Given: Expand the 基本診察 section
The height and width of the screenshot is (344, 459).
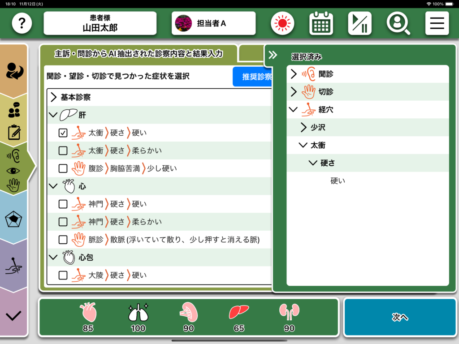Looking at the screenshot, I should click(x=53, y=97).
